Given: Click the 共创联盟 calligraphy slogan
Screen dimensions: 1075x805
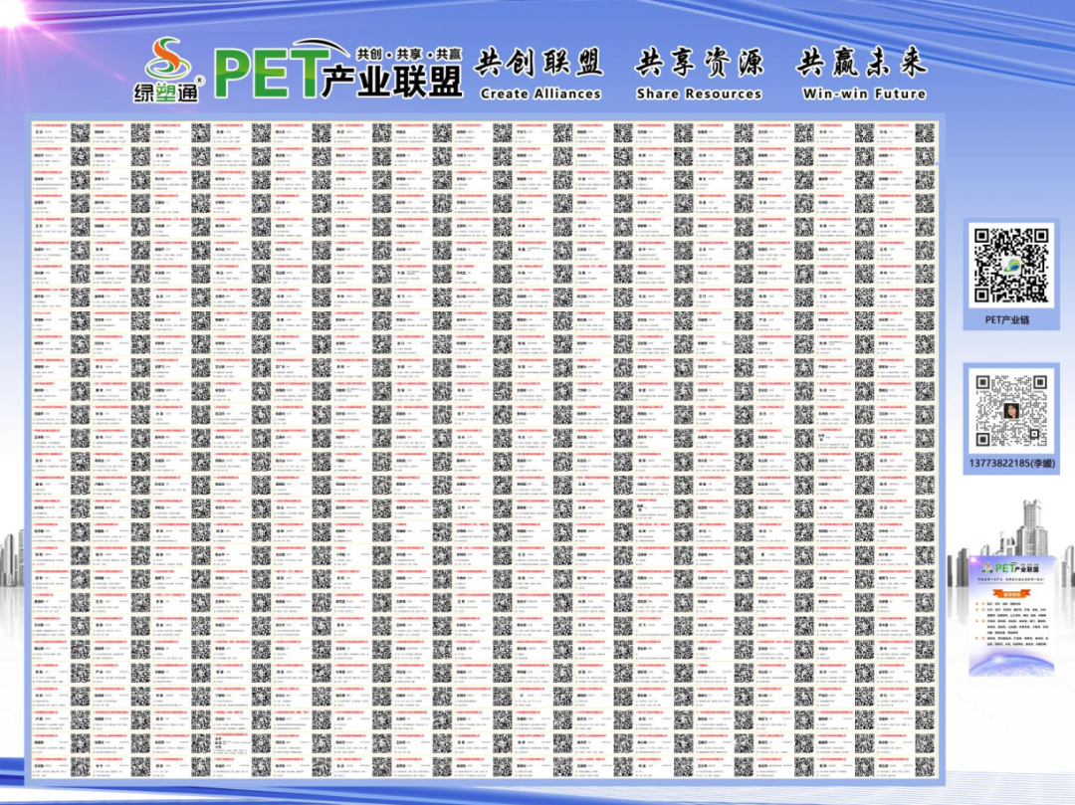Looking at the screenshot, I should click(x=538, y=63).
